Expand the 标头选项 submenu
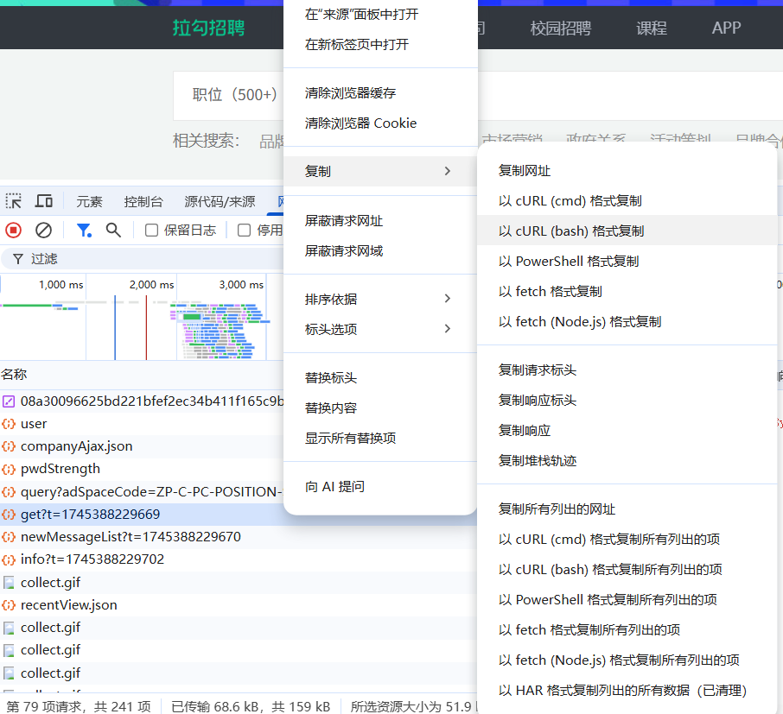Screen dimensions: 783x714 (x=447, y=329)
